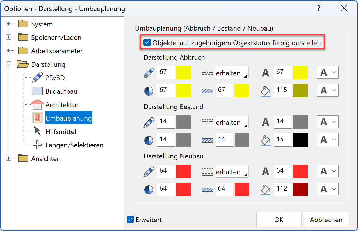The height and width of the screenshot is (231, 358).
Task: Select the pen icon under Darstellung Abbruch
Action: 149,72
